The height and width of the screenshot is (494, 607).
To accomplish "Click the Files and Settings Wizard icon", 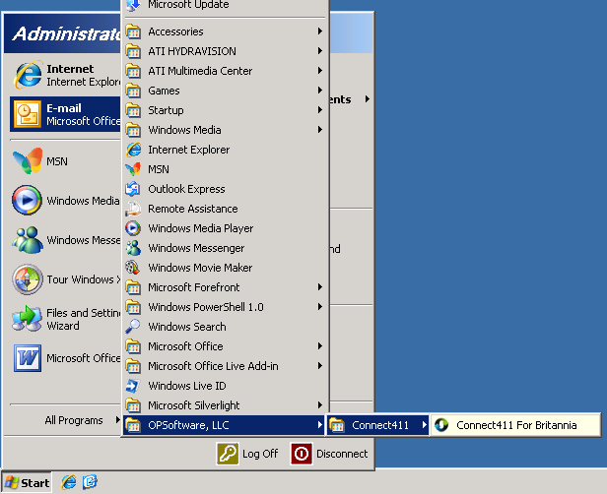I will point(27,319).
